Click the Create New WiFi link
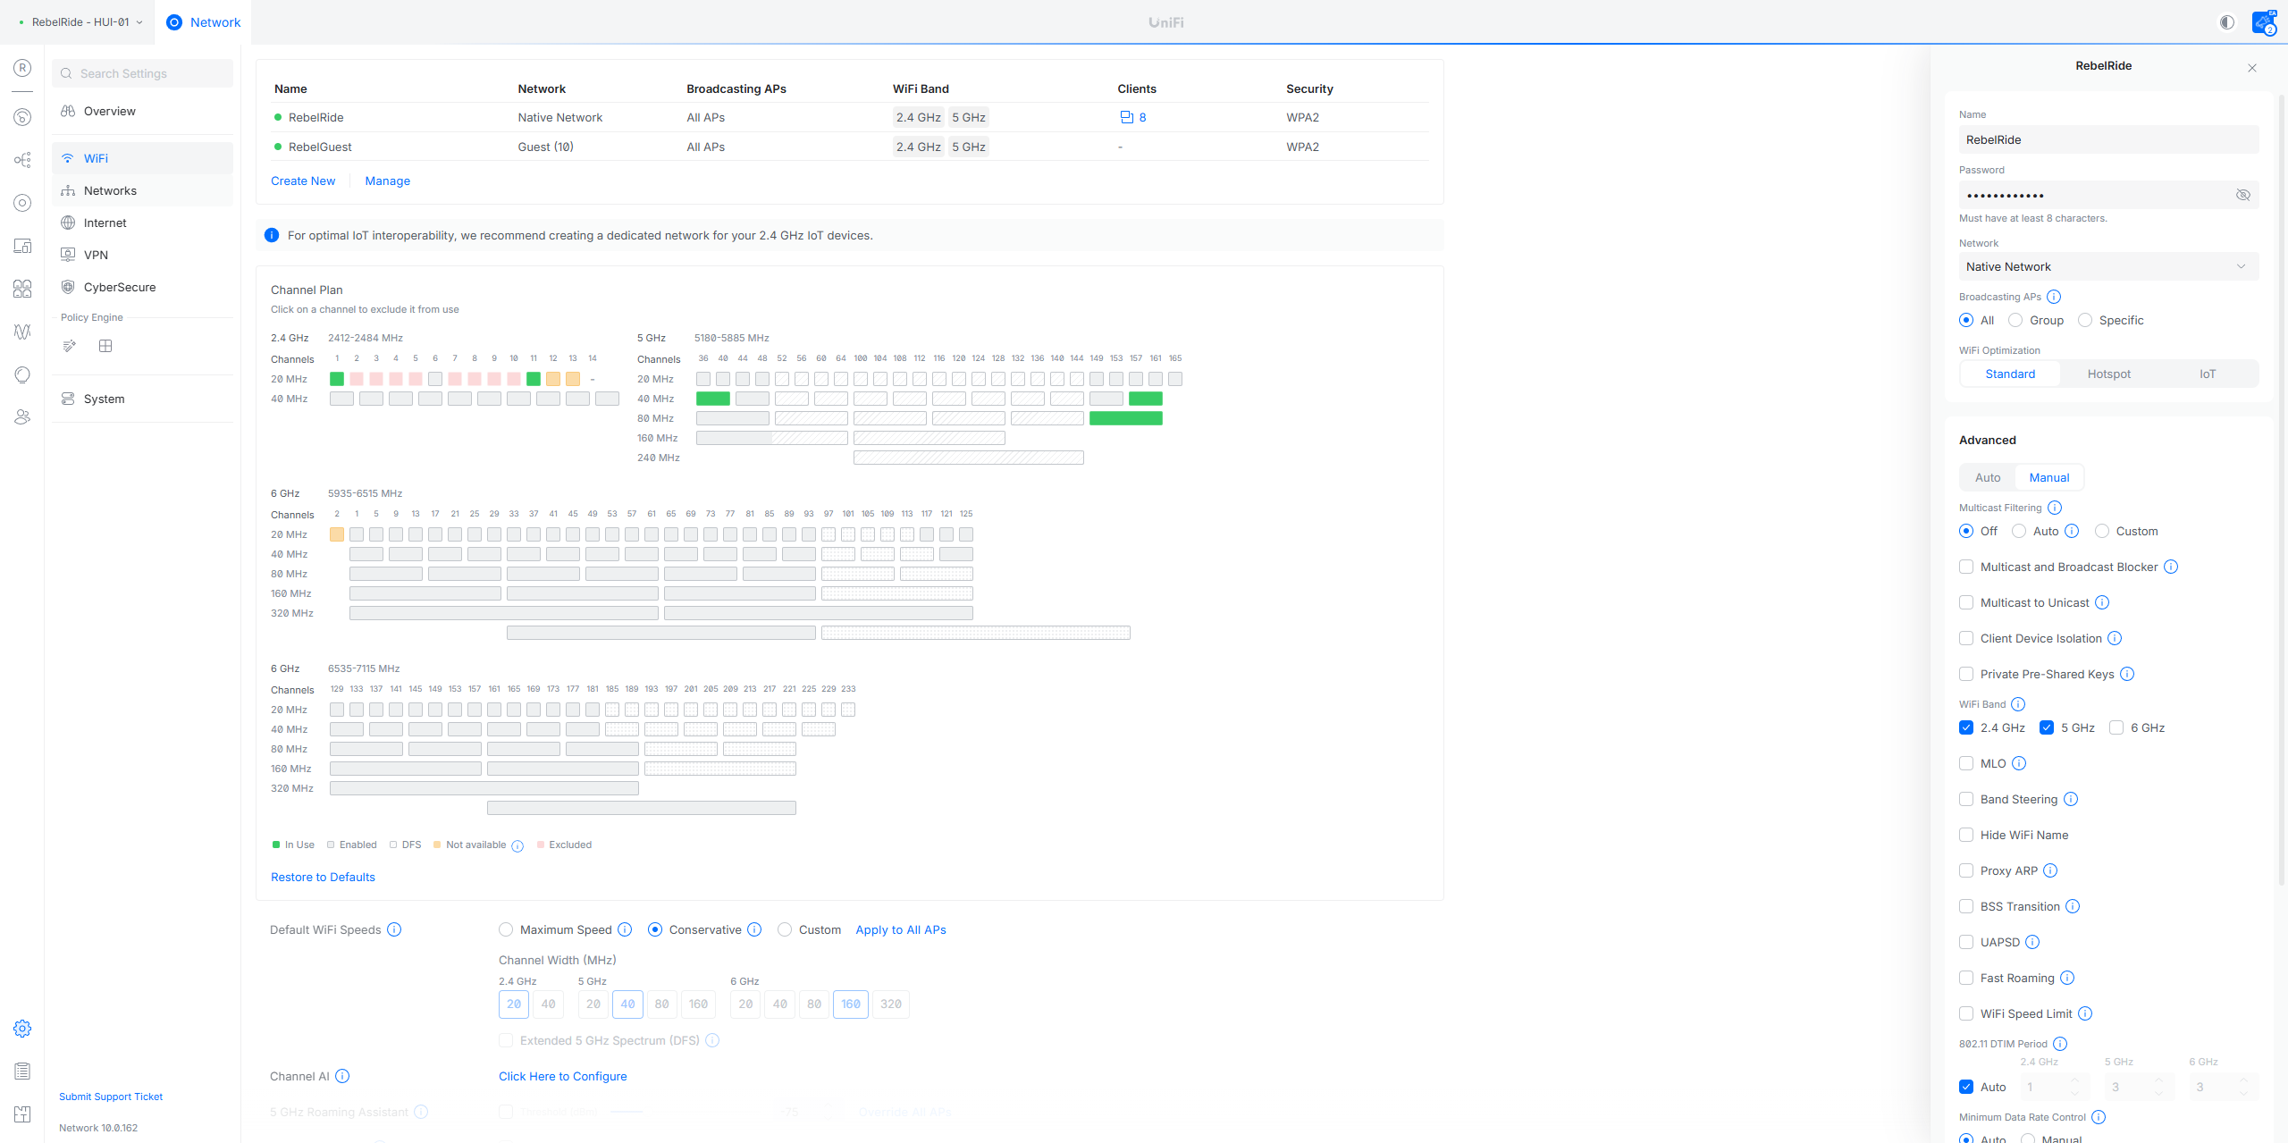 click(x=303, y=181)
